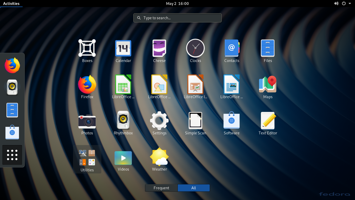Expand the system menu dropdown arrow
355x200 pixels.
click(x=350, y=3)
